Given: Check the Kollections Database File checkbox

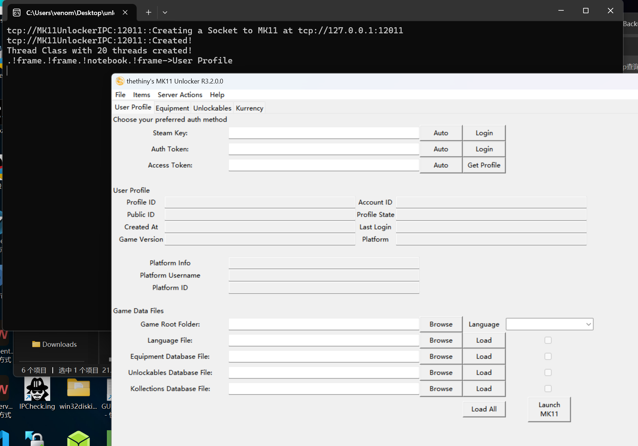Looking at the screenshot, I should [x=548, y=389].
